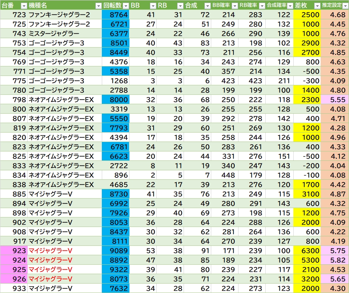Open the 機種名 column filter dropdown

(x=98, y=6)
